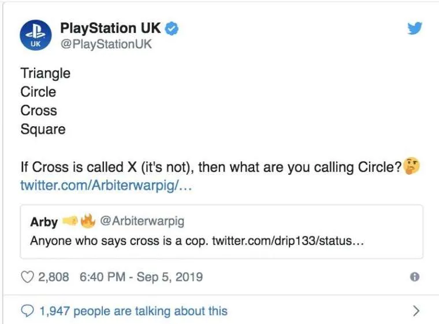This screenshot has width=439, height=324.
Task: Click the PlayStation UK profile avatar
Action: [x=36, y=35]
